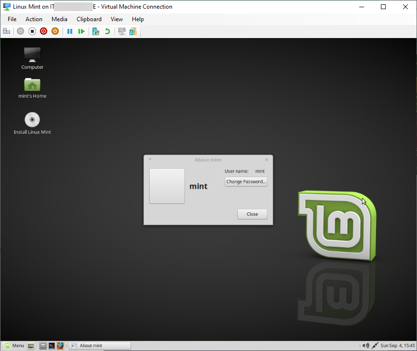
Task: Turn off the VM with the stop icon
Action: (x=32, y=31)
